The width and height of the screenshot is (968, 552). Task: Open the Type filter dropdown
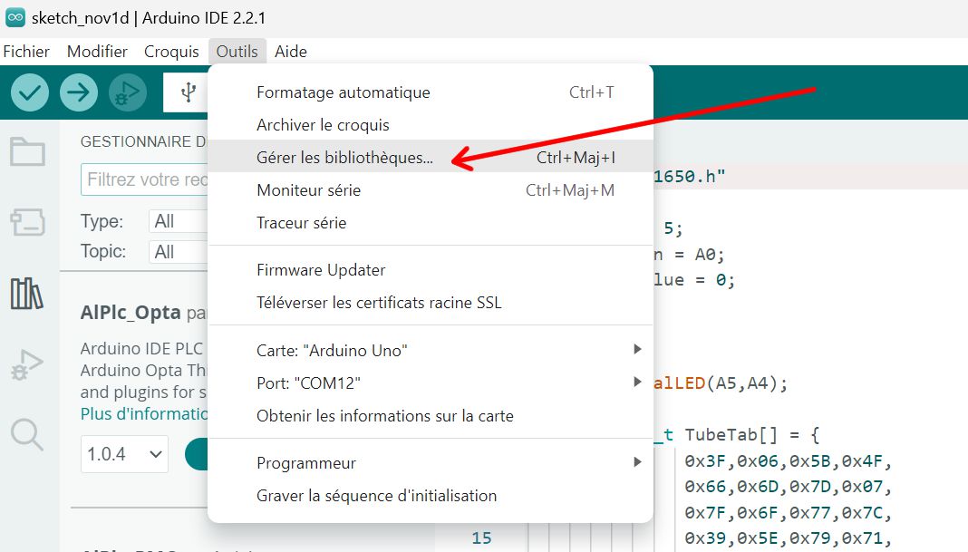point(178,221)
